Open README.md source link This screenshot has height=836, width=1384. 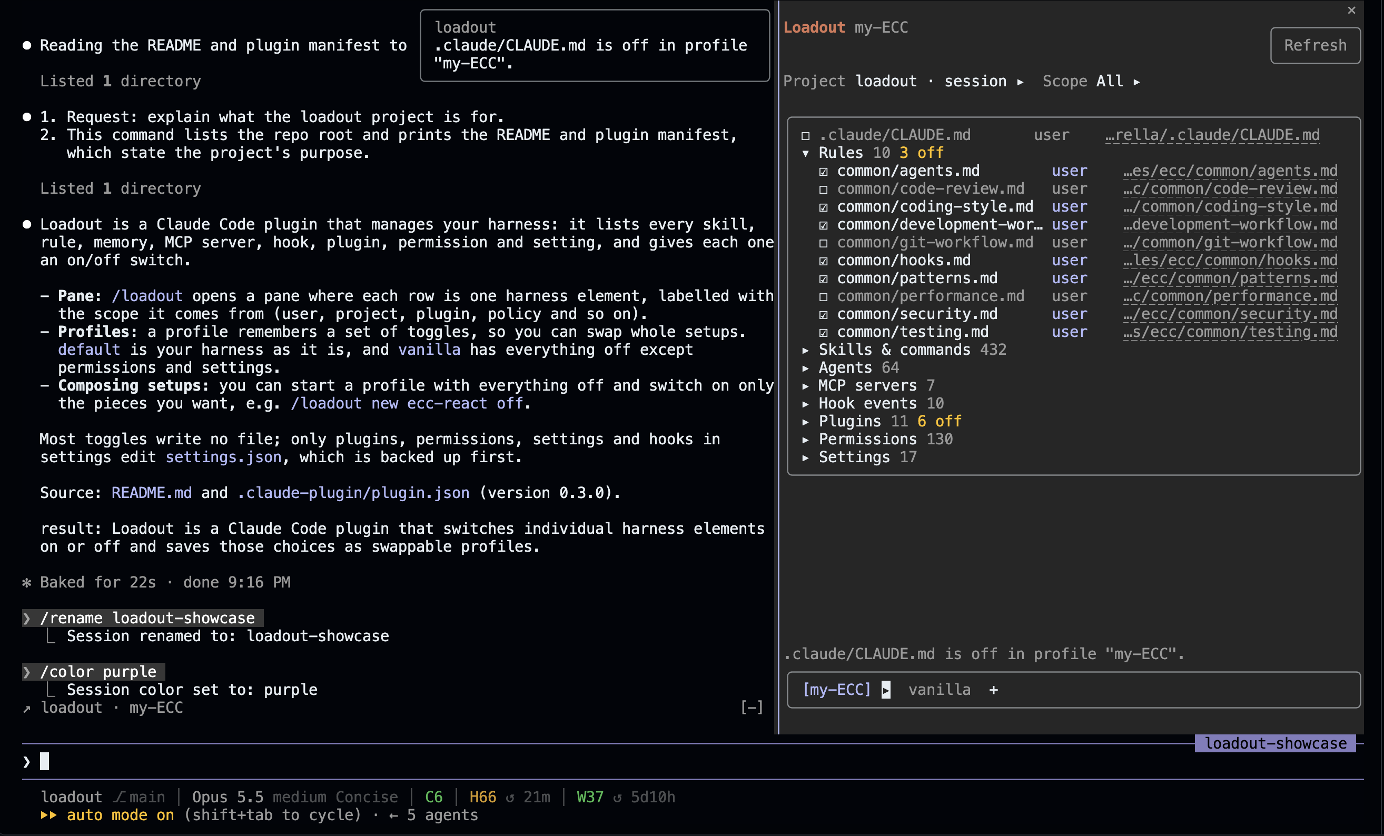(152, 493)
